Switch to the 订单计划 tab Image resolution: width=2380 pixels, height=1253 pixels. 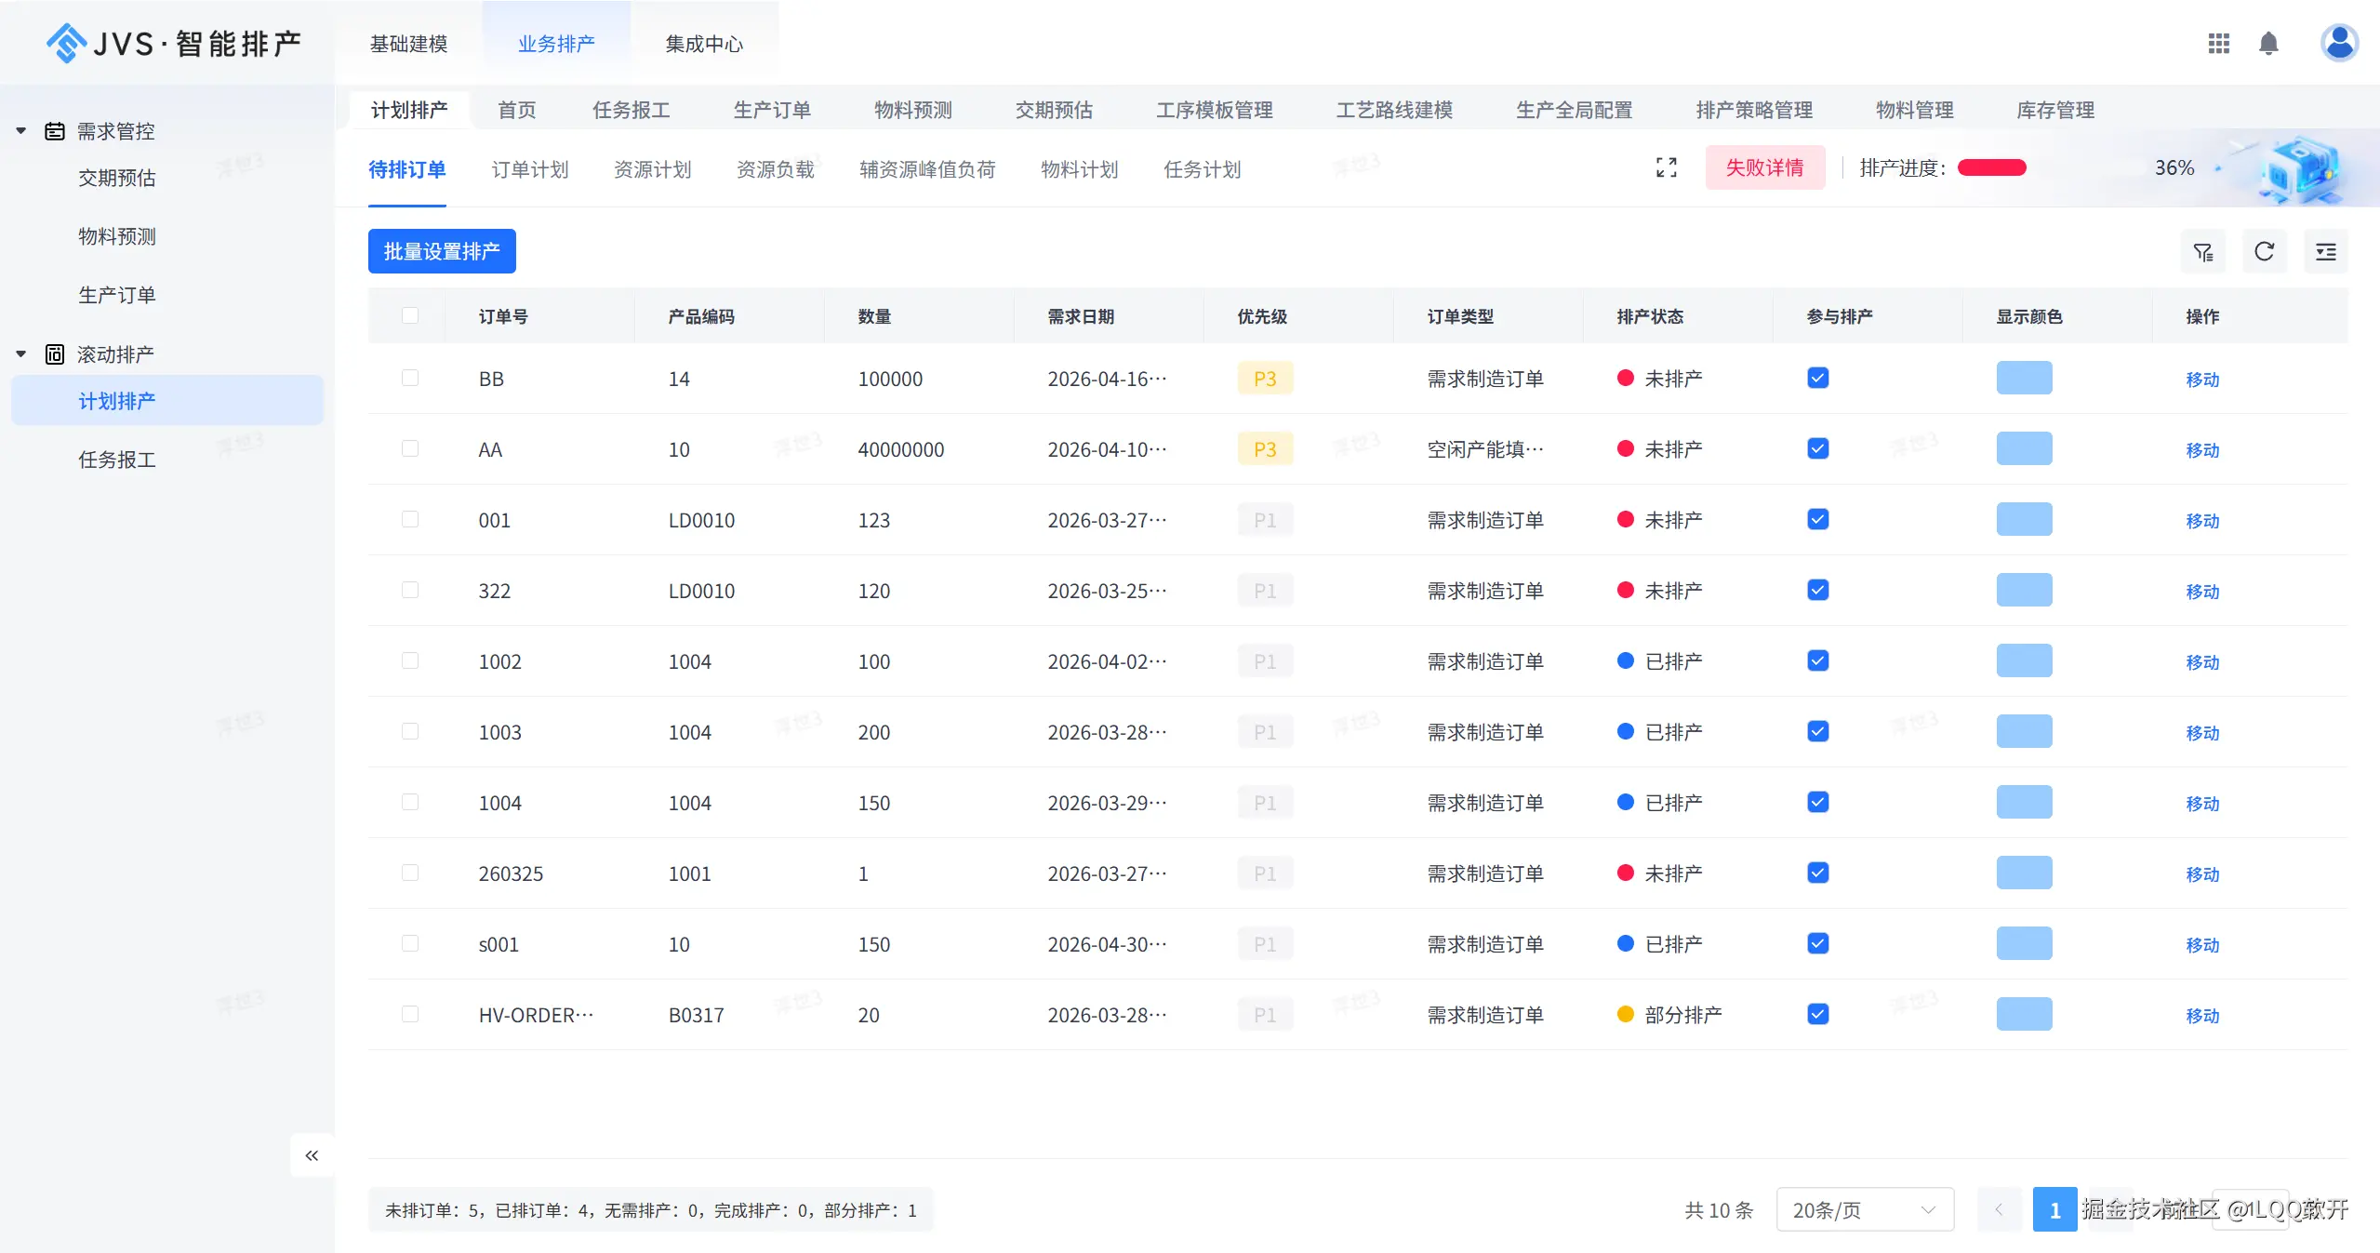point(529,169)
